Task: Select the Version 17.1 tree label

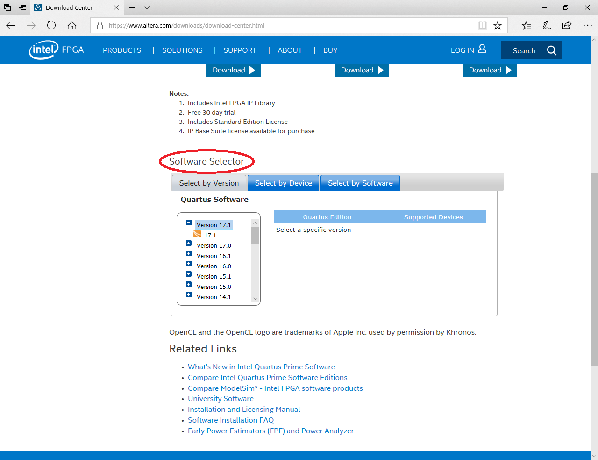Action: coord(214,225)
